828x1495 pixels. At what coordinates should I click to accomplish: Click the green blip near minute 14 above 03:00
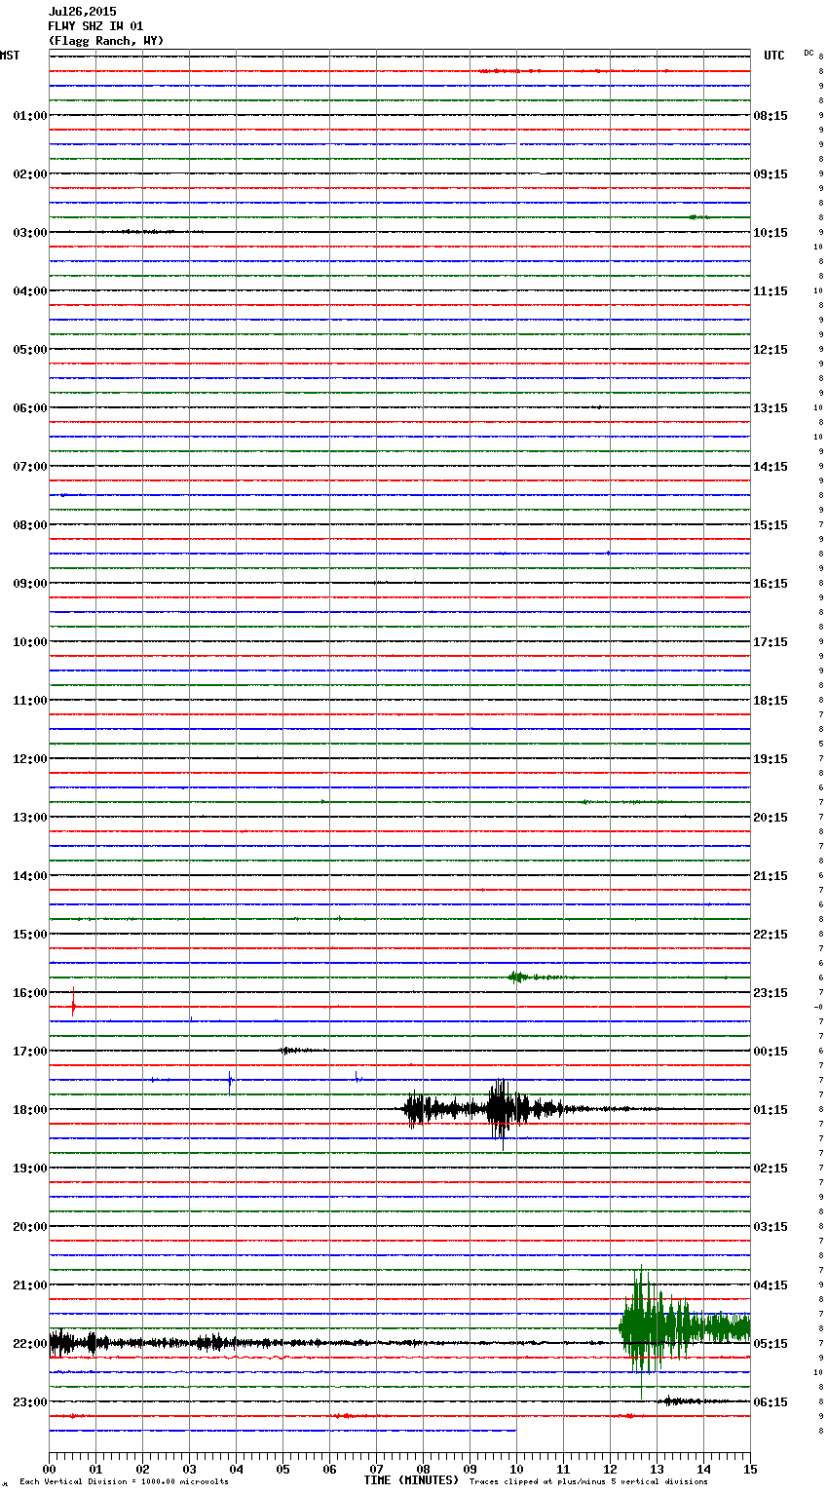click(x=697, y=217)
